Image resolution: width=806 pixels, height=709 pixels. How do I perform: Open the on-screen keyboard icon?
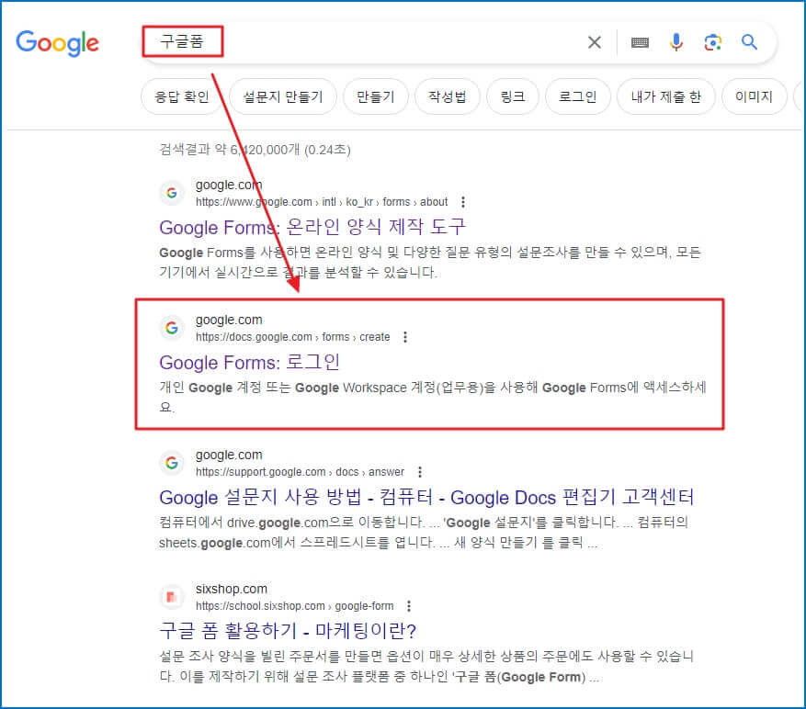[x=637, y=41]
